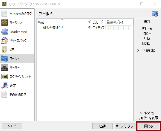This screenshot has height=131, width=161.
Task: Click the Loader mod puzzle piece icon
Action: click(x=4, y=31)
